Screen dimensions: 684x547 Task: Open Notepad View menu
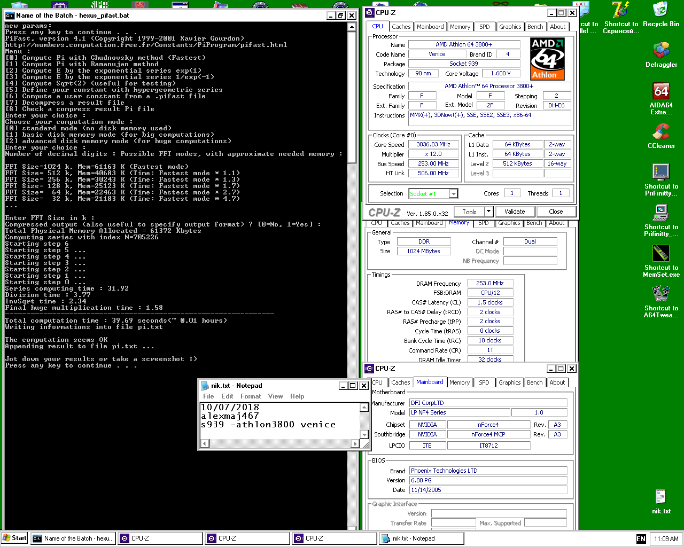coord(275,396)
